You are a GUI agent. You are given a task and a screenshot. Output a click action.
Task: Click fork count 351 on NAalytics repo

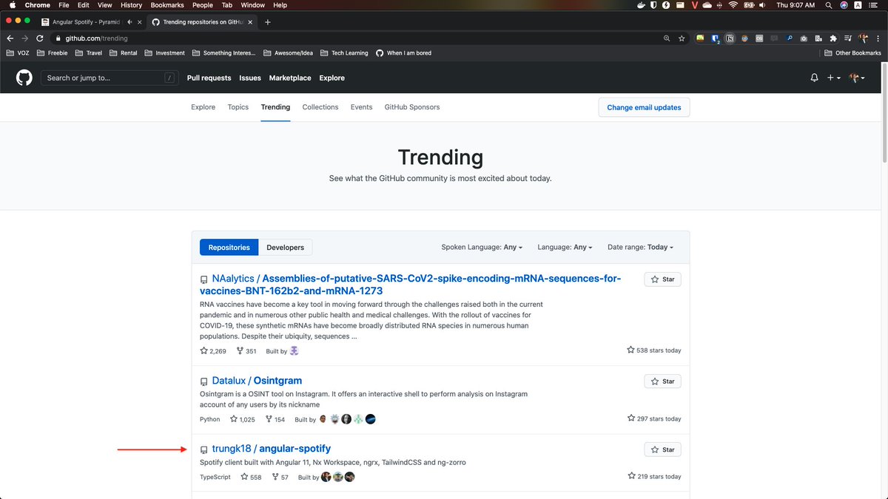[x=246, y=351]
